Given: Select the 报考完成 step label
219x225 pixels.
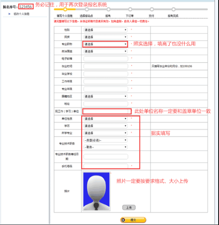Looking at the screenshot, I should (173, 16).
